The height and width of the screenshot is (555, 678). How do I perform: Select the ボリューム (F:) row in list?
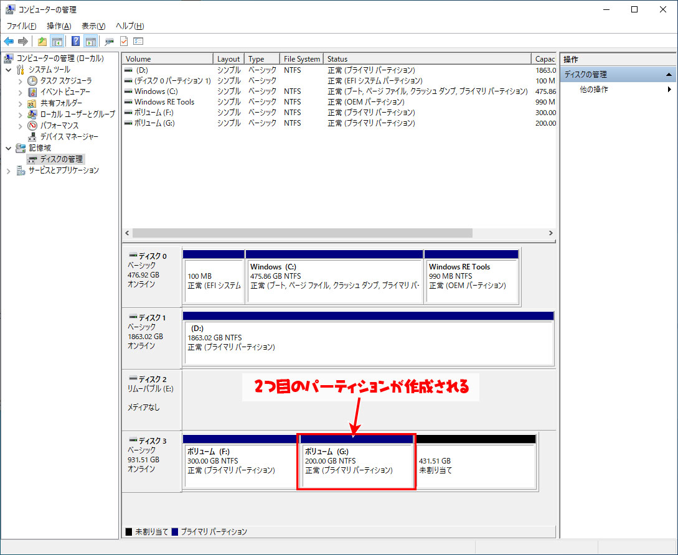[339, 113]
